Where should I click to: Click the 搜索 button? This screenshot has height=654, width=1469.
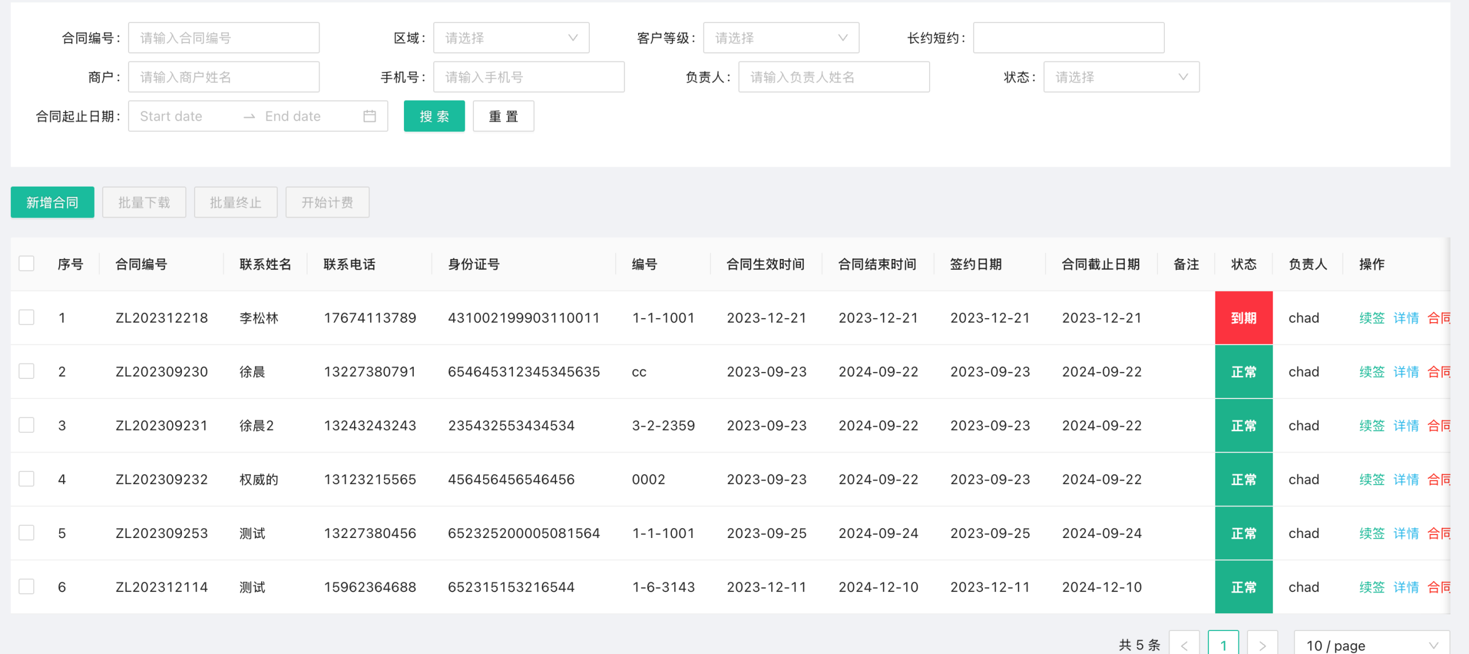pyautogui.click(x=434, y=116)
